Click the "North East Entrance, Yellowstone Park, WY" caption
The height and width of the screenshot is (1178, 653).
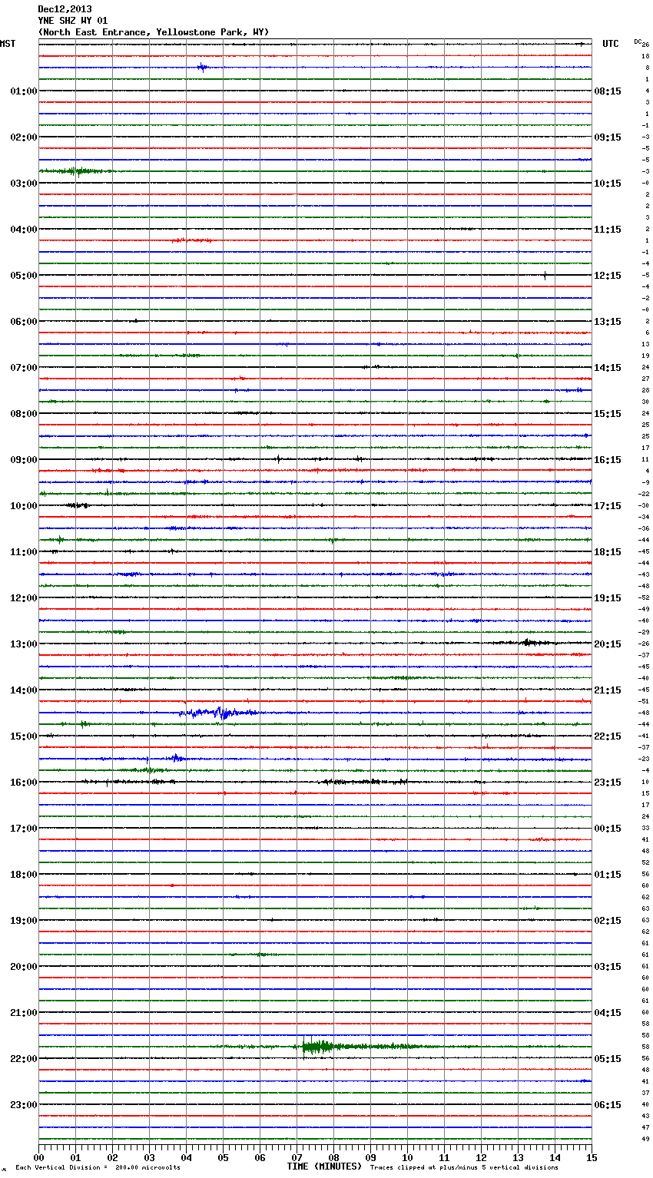[154, 32]
